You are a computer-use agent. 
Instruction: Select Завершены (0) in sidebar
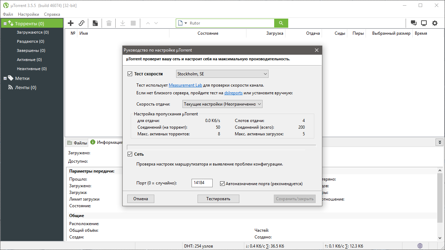[31, 50]
